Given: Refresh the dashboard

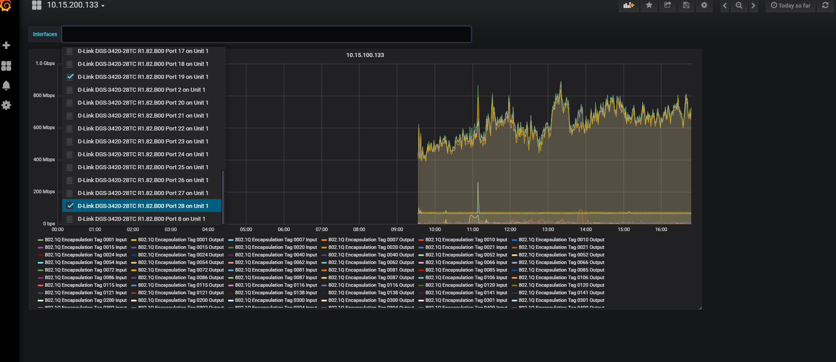Looking at the screenshot, I should pyautogui.click(x=825, y=5).
